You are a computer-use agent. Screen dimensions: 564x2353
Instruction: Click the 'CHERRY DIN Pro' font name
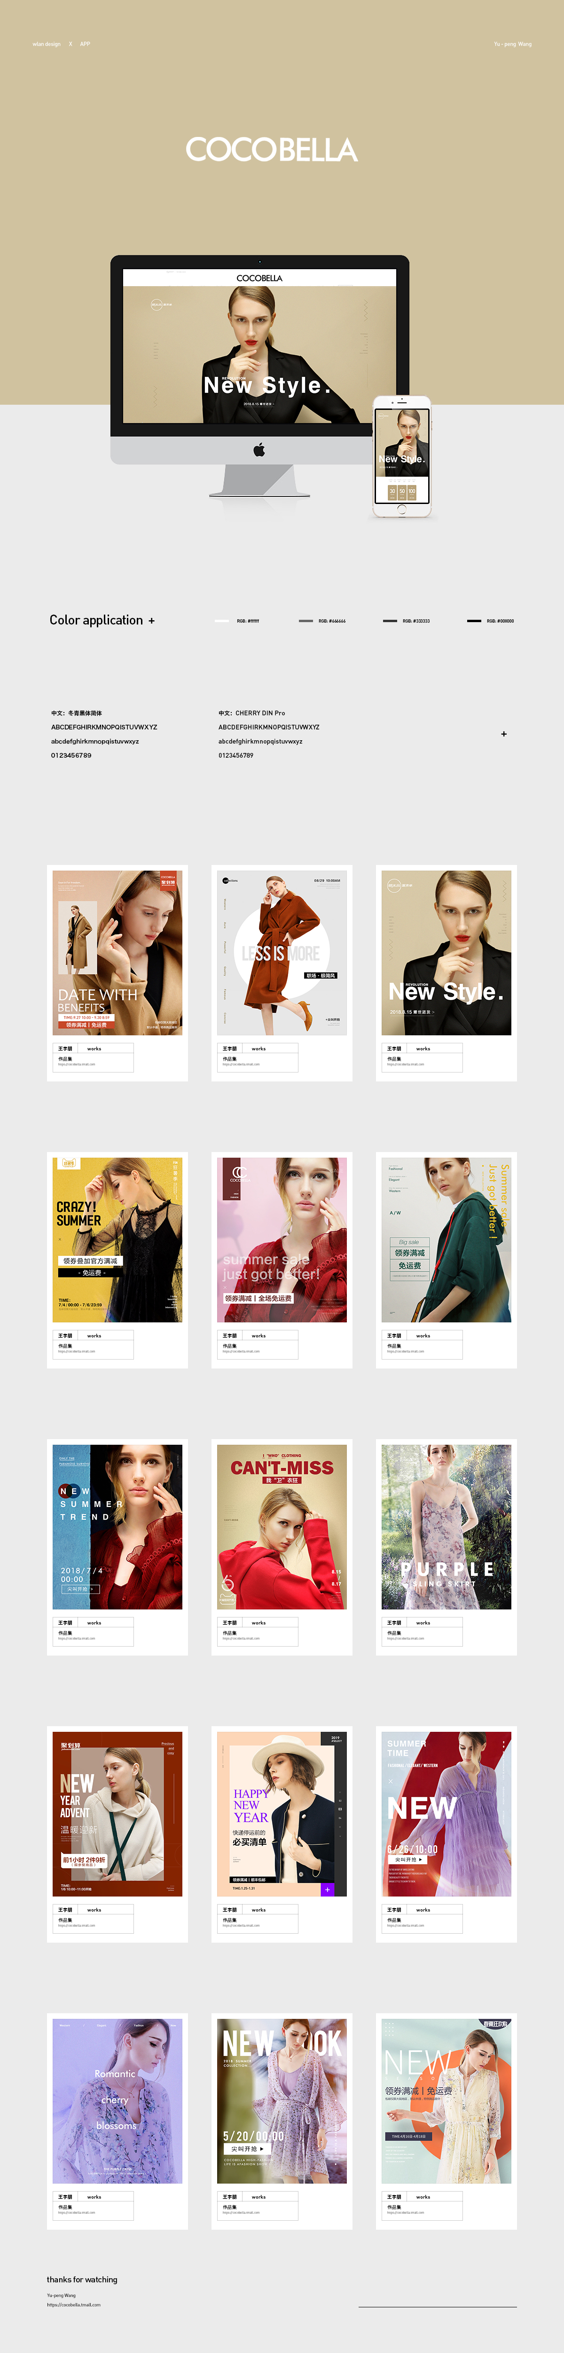pos(260,713)
